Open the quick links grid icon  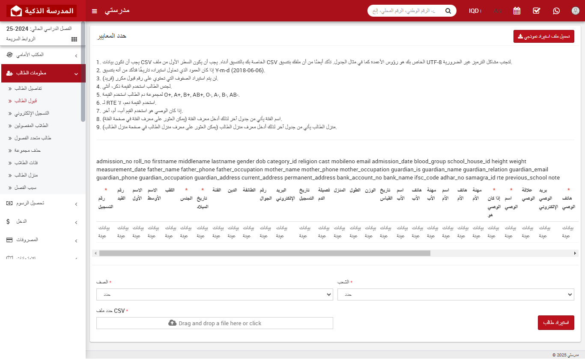pyautogui.click(x=74, y=39)
